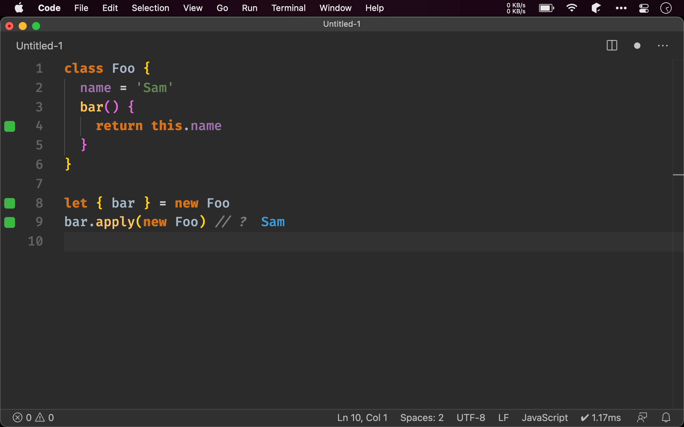
Task: Click the Quokka 1.17ms timing indicator
Action: 601,417
